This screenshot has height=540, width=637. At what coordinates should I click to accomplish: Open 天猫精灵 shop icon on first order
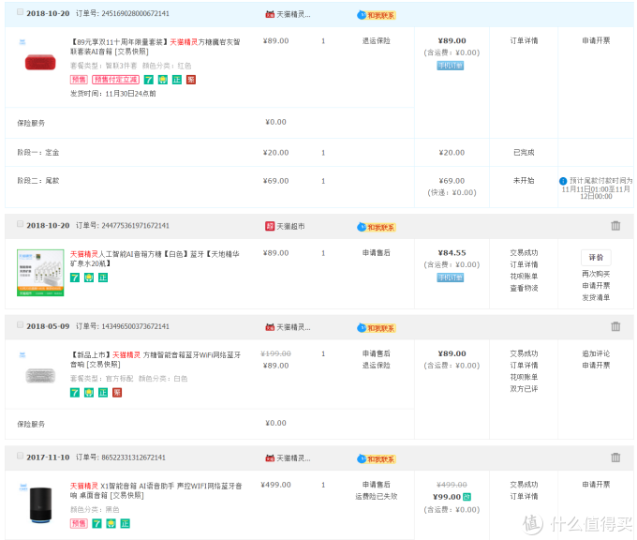coord(270,15)
